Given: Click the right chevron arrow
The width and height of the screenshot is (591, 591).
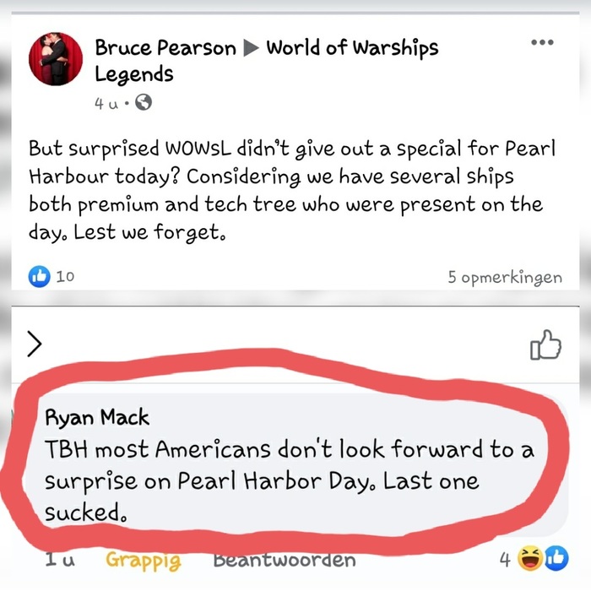Looking at the screenshot, I should pyautogui.click(x=35, y=344).
